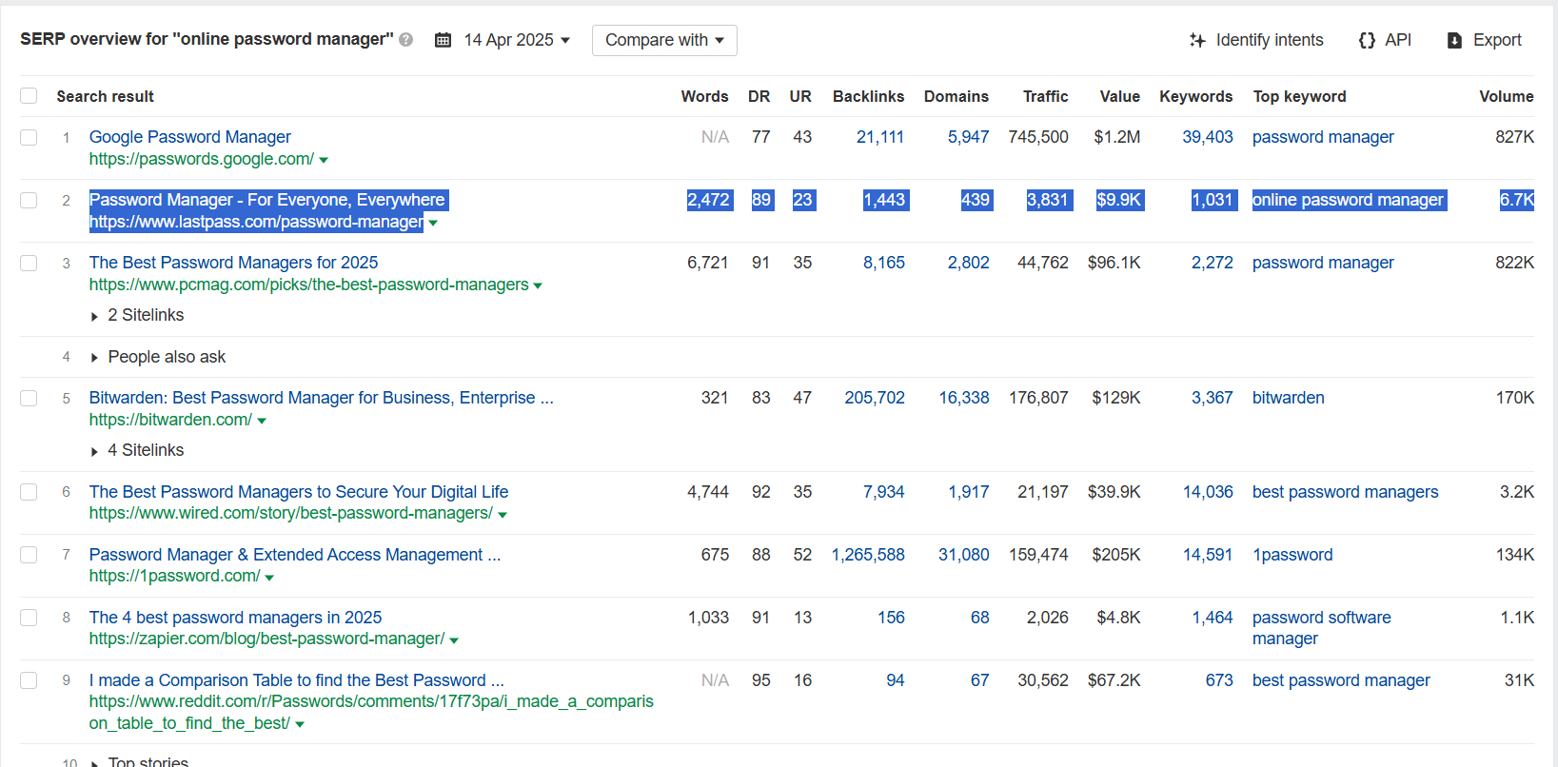Open the Google Password Manager result link
Image resolution: width=1558 pixels, height=767 pixels.
tap(190, 137)
